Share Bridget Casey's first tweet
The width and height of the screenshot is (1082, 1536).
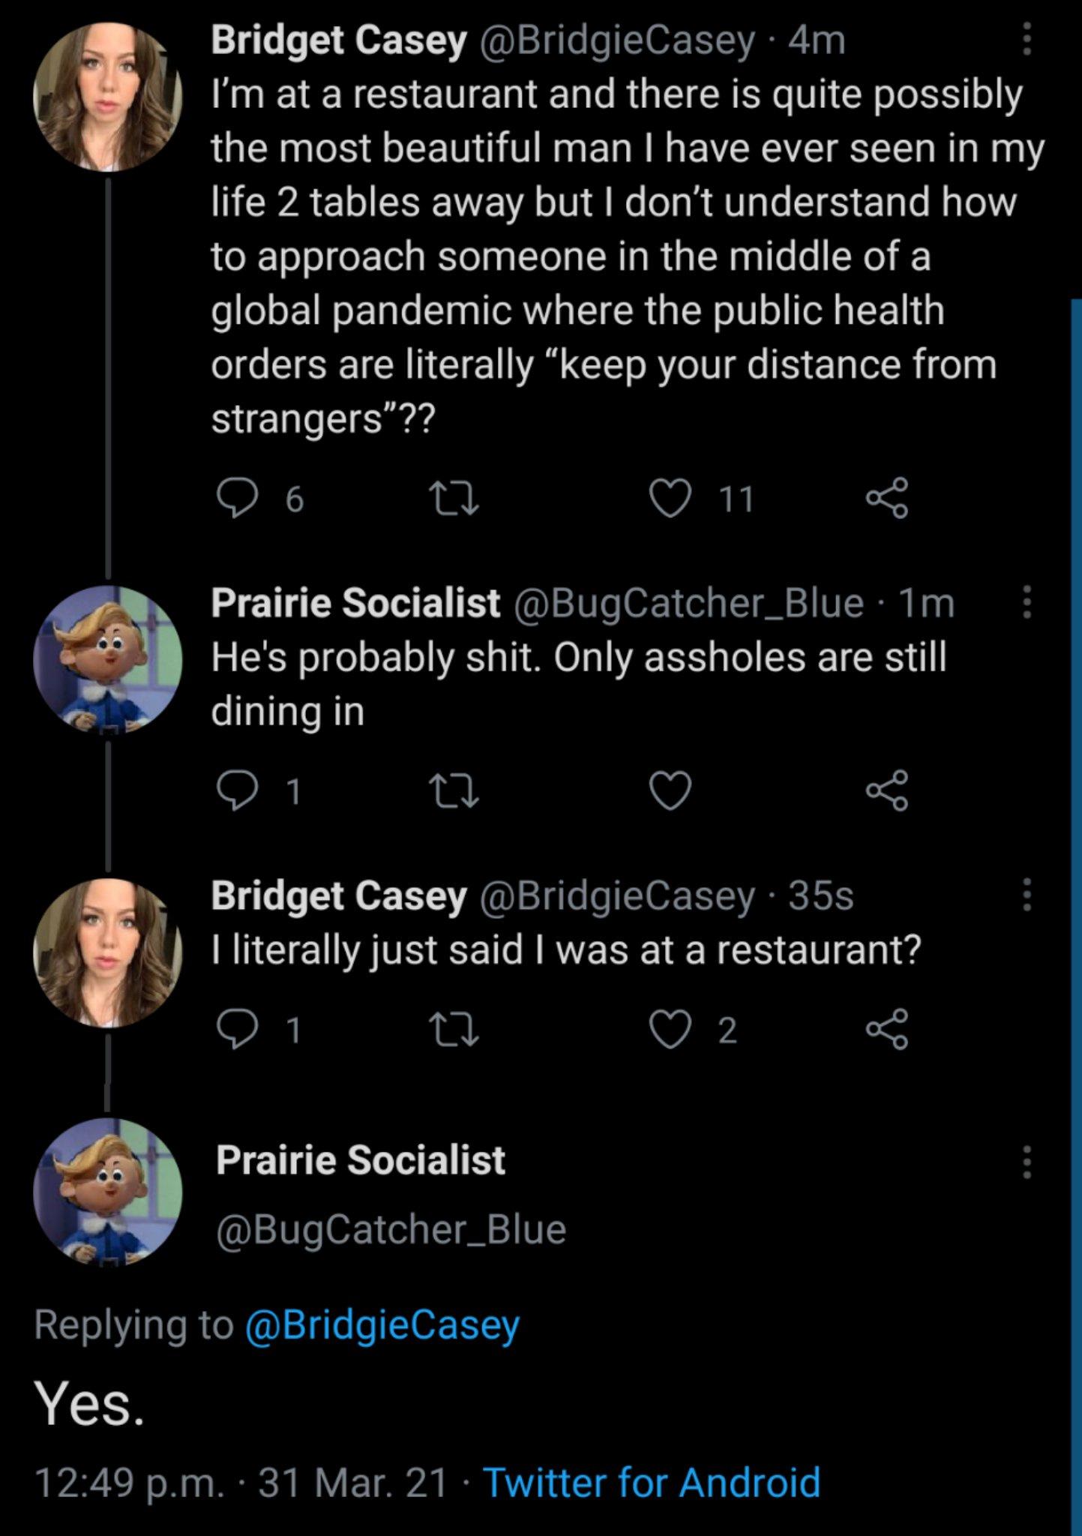[x=887, y=499]
